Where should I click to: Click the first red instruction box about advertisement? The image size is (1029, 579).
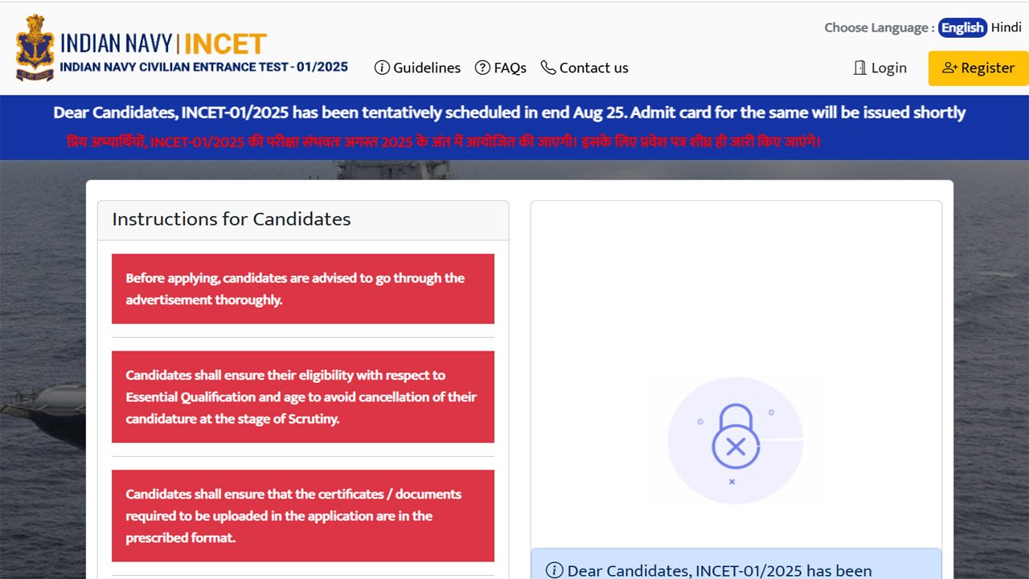pyautogui.click(x=303, y=289)
